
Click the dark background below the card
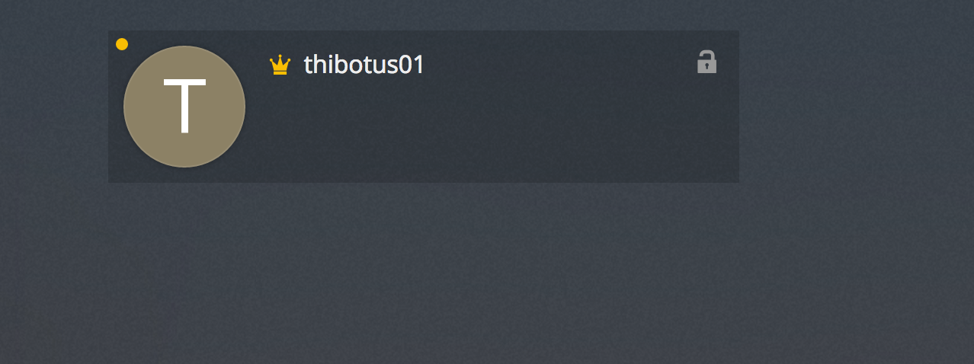pyautogui.click(x=488, y=274)
